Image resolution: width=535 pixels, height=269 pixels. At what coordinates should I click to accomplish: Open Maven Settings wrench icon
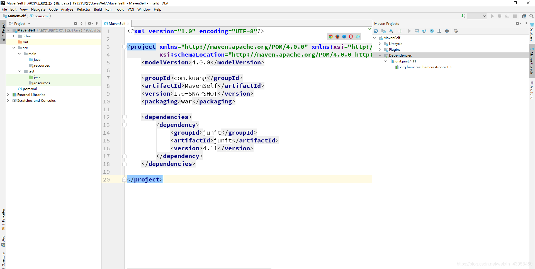[456, 31]
